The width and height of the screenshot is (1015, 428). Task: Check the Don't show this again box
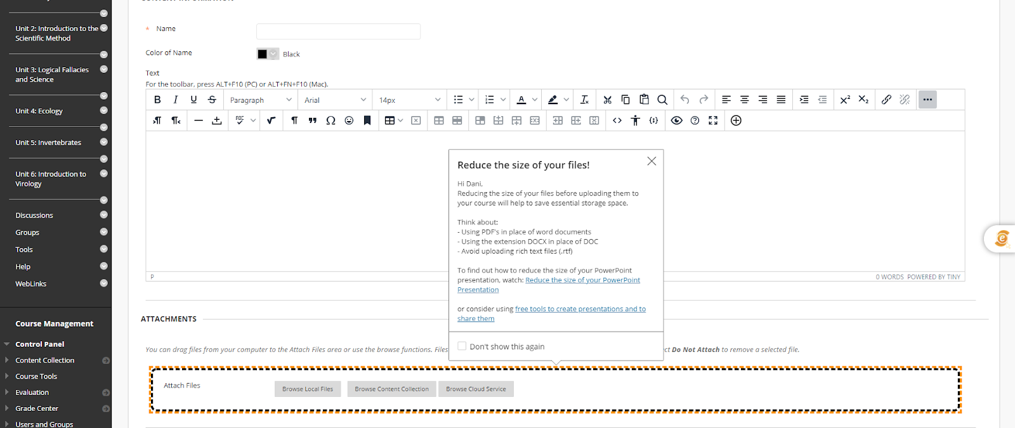click(x=462, y=346)
